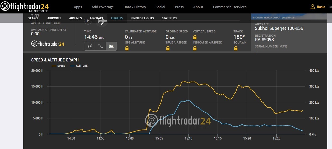
Task: Click the Squawk lock icon
Action: click(236, 48)
